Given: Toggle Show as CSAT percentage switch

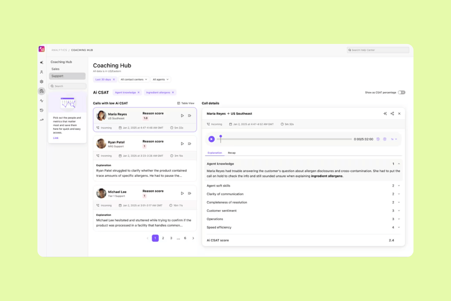Looking at the screenshot, I should [401, 93].
